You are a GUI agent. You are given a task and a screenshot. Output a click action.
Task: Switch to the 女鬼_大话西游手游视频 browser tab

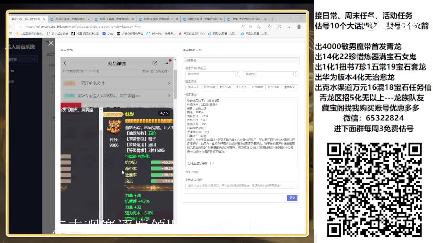246,19
